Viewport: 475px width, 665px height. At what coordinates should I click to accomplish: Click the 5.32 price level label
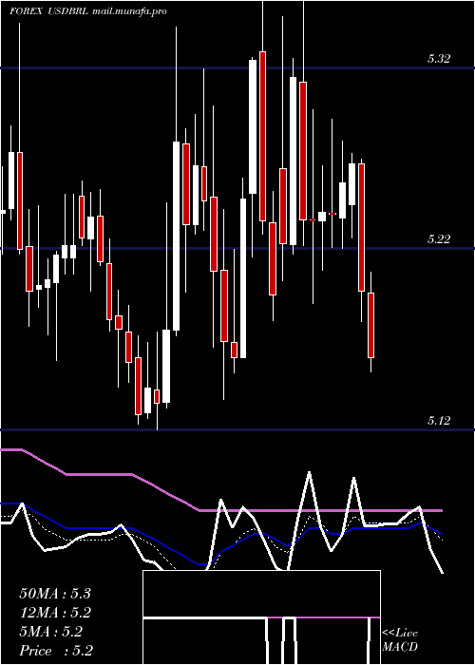click(438, 59)
